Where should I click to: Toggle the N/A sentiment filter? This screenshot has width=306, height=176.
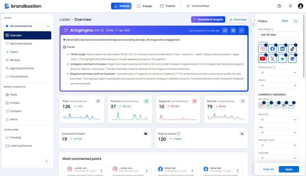[291, 105]
